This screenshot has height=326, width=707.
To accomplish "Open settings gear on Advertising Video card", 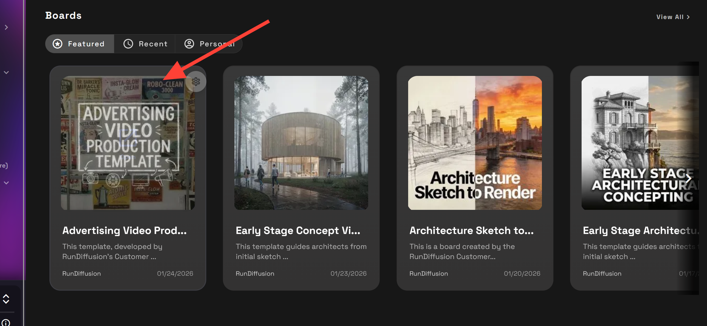I will [x=196, y=82].
